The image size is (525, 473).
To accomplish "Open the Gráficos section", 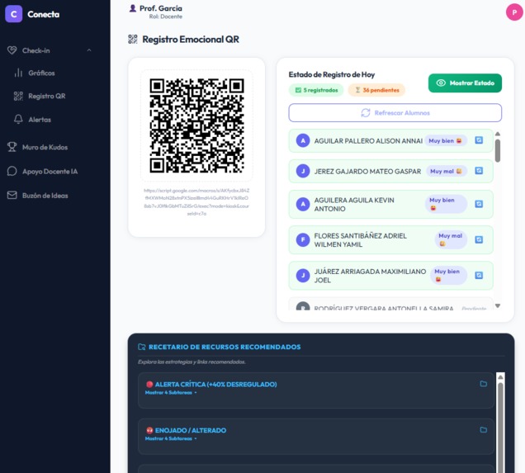I will pyautogui.click(x=41, y=73).
